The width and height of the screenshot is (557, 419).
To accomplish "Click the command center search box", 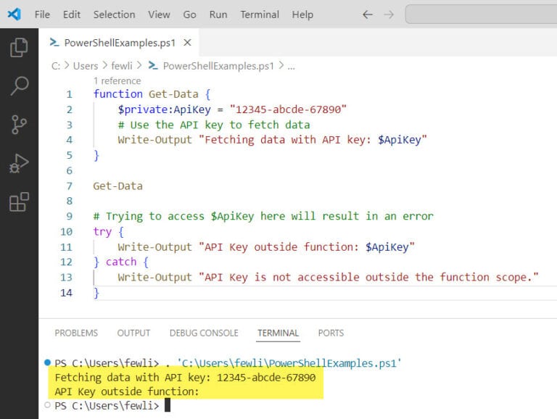I will tap(480, 14).
